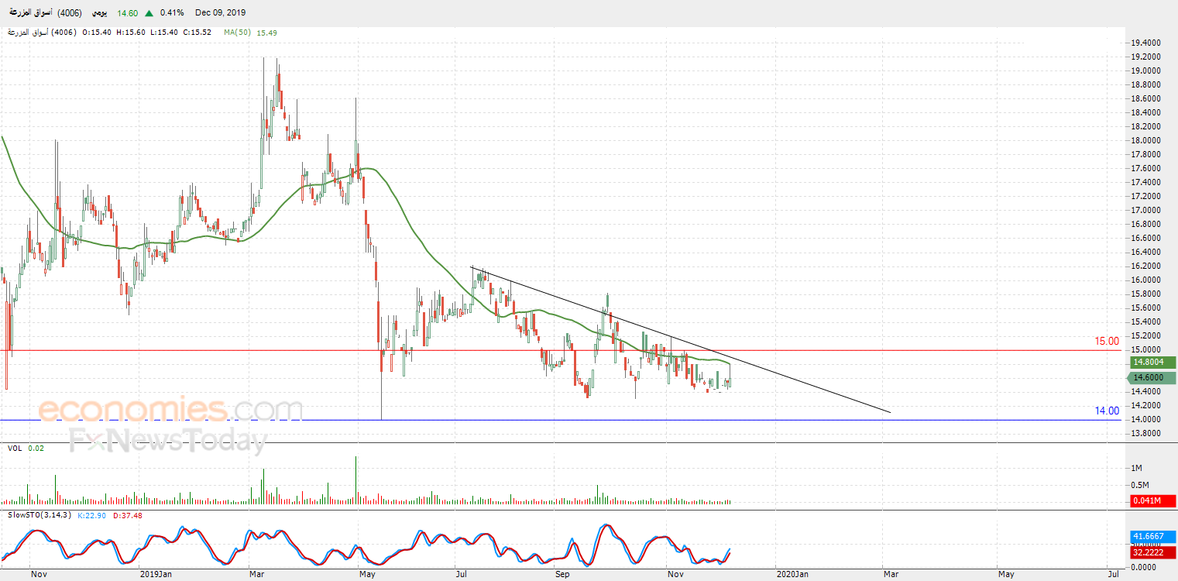Screen dimensions: 1178x581
Task: Click the Sep label on time axis
Action: tap(563, 575)
